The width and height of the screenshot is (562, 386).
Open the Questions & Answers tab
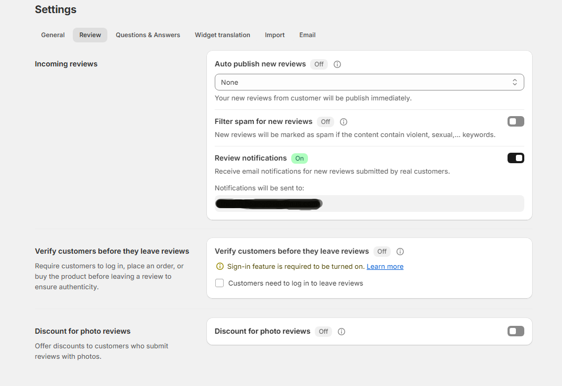click(148, 35)
